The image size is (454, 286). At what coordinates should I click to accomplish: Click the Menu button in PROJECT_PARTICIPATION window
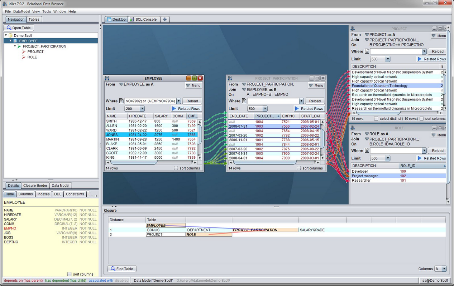[316, 85]
